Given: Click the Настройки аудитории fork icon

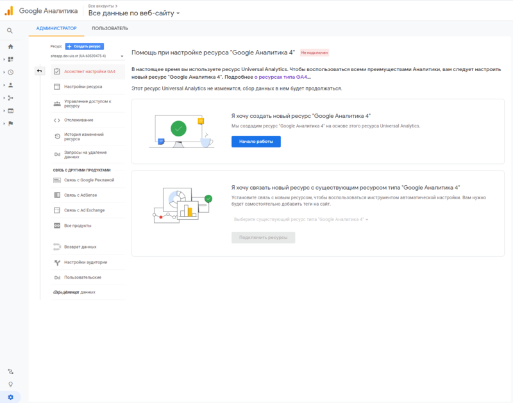Looking at the screenshot, I should coord(57,263).
